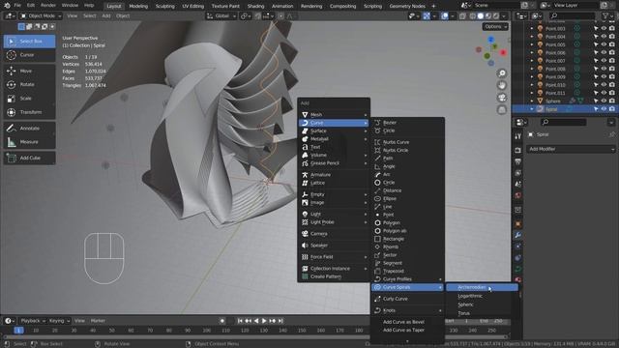Select the Select Box tool
Viewport: 619px width, 348px height.
30,41
